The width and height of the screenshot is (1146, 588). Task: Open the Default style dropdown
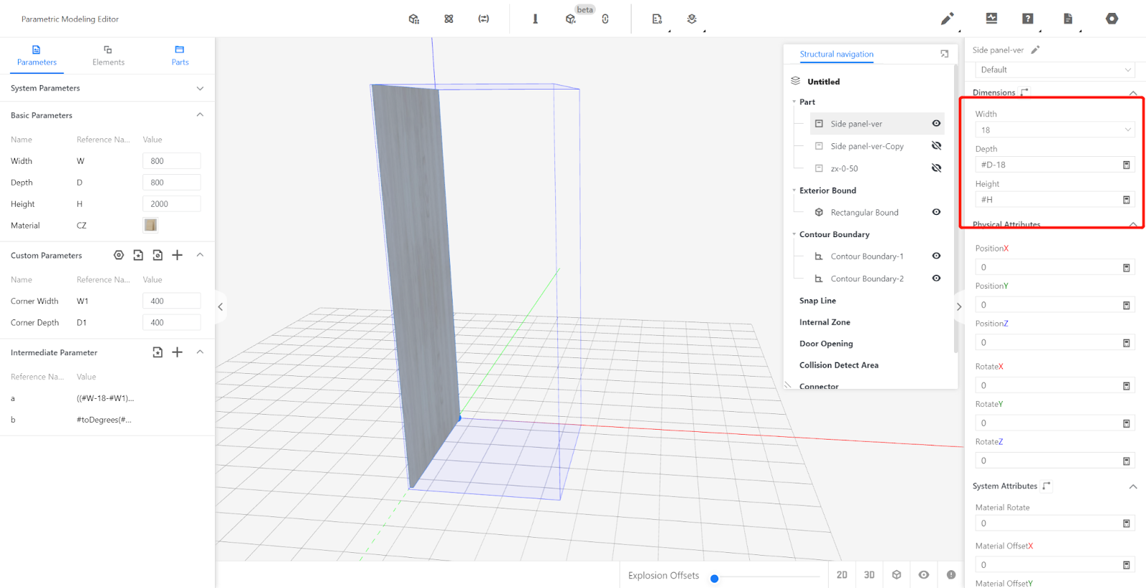coord(1054,69)
